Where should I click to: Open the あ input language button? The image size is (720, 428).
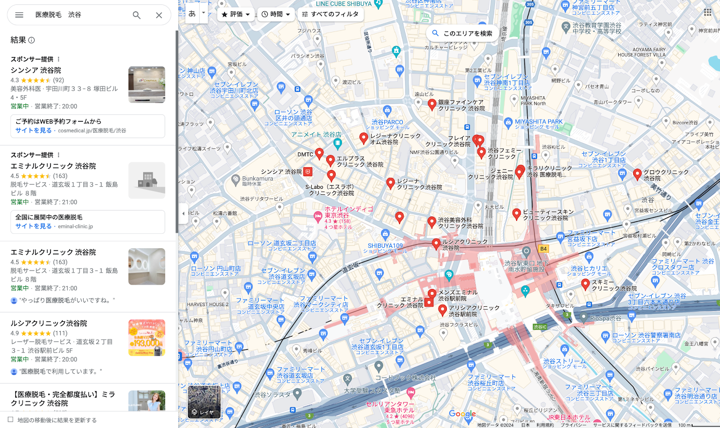tap(192, 13)
